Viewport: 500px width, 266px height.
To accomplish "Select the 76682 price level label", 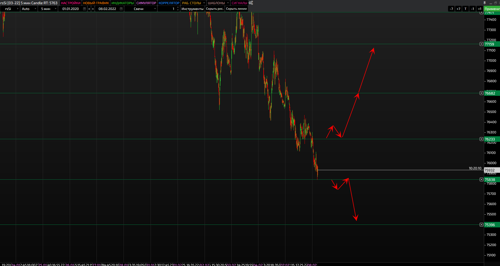I will click(492, 93).
